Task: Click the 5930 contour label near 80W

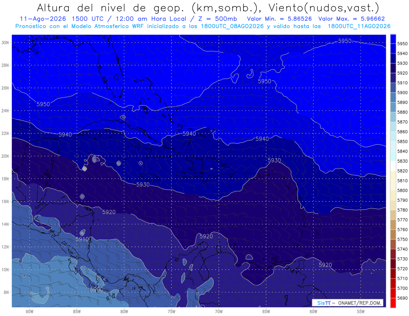Action: [143, 184]
